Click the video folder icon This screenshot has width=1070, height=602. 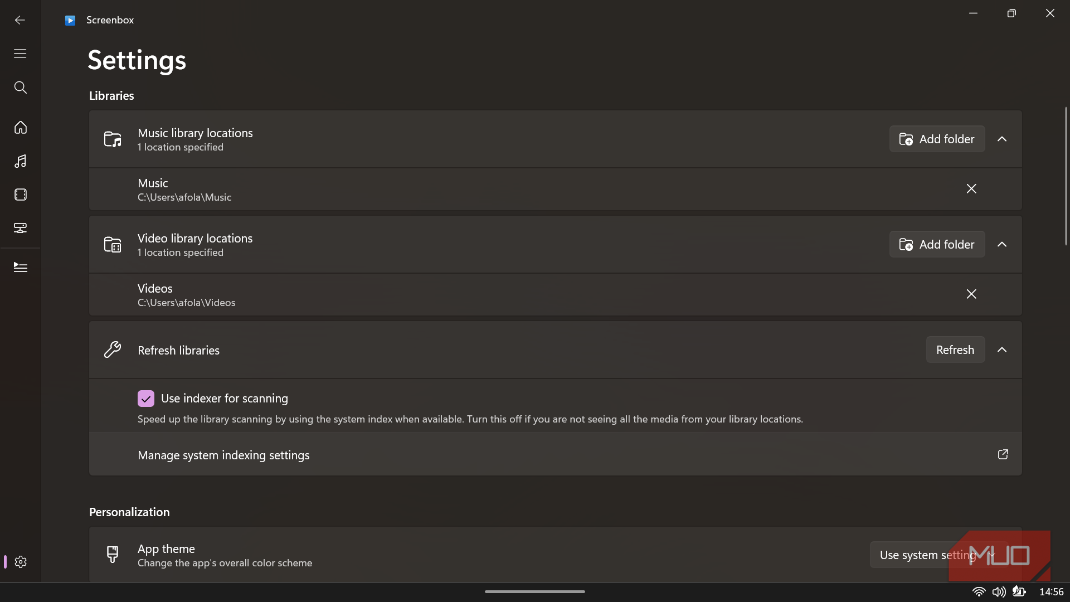(x=113, y=244)
